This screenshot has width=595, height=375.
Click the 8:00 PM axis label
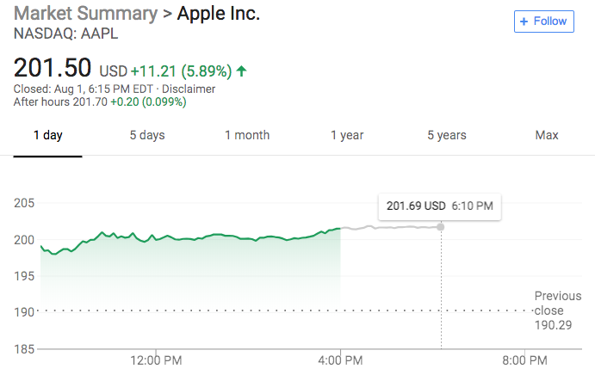pyautogui.click(x=525, y=359)
